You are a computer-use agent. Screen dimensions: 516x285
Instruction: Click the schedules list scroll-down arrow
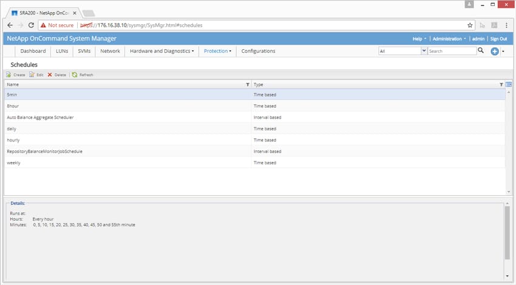click(509, 192)
